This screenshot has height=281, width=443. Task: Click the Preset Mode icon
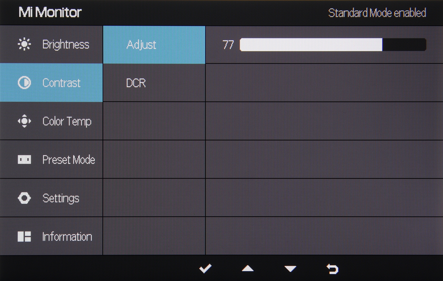(x=24, y=159)
